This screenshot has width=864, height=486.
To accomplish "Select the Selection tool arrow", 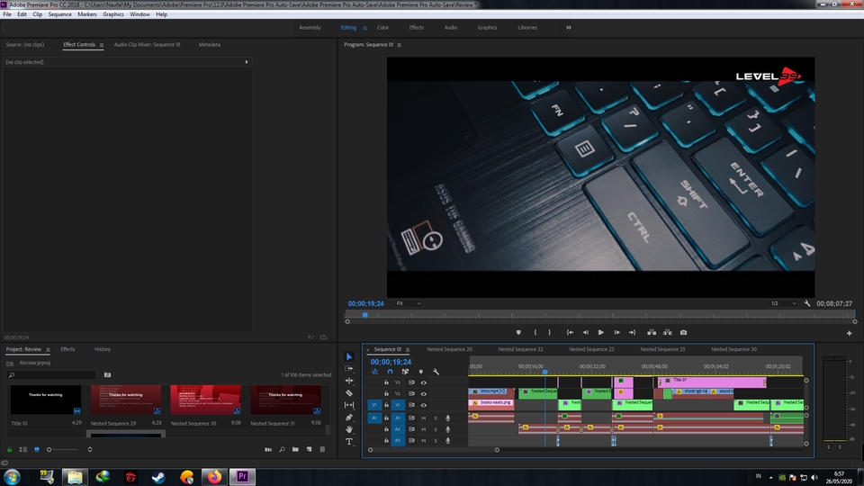I will [349, 356].
